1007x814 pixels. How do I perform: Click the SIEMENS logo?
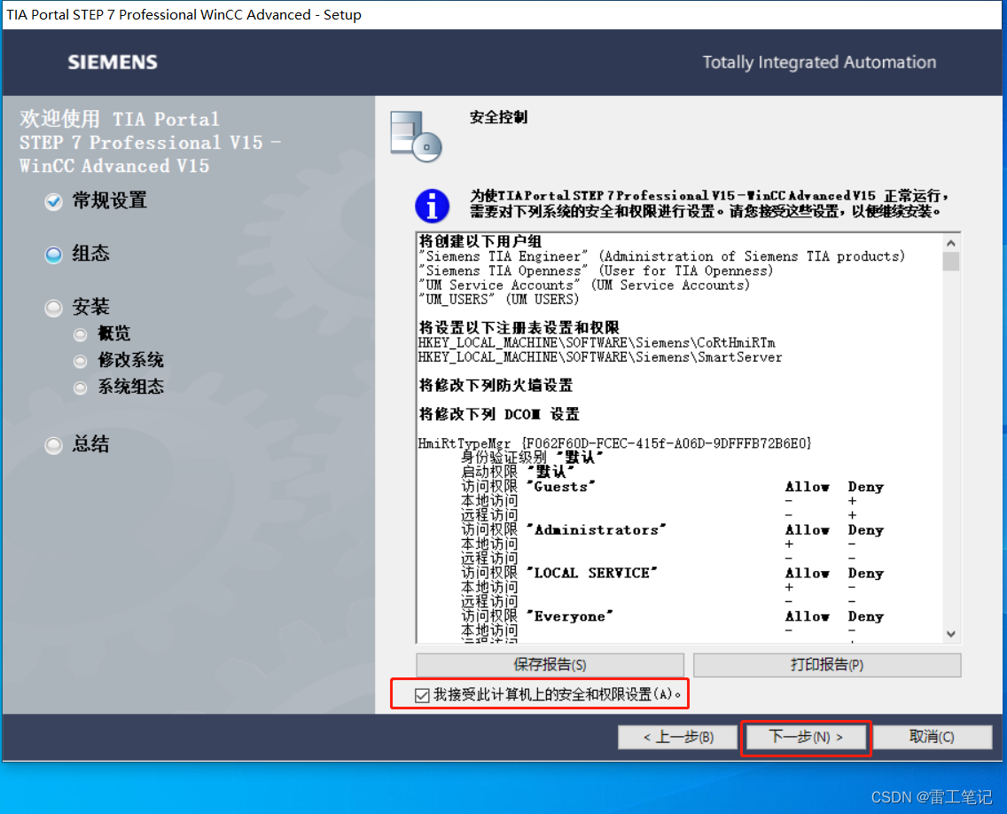coord(113,62)
